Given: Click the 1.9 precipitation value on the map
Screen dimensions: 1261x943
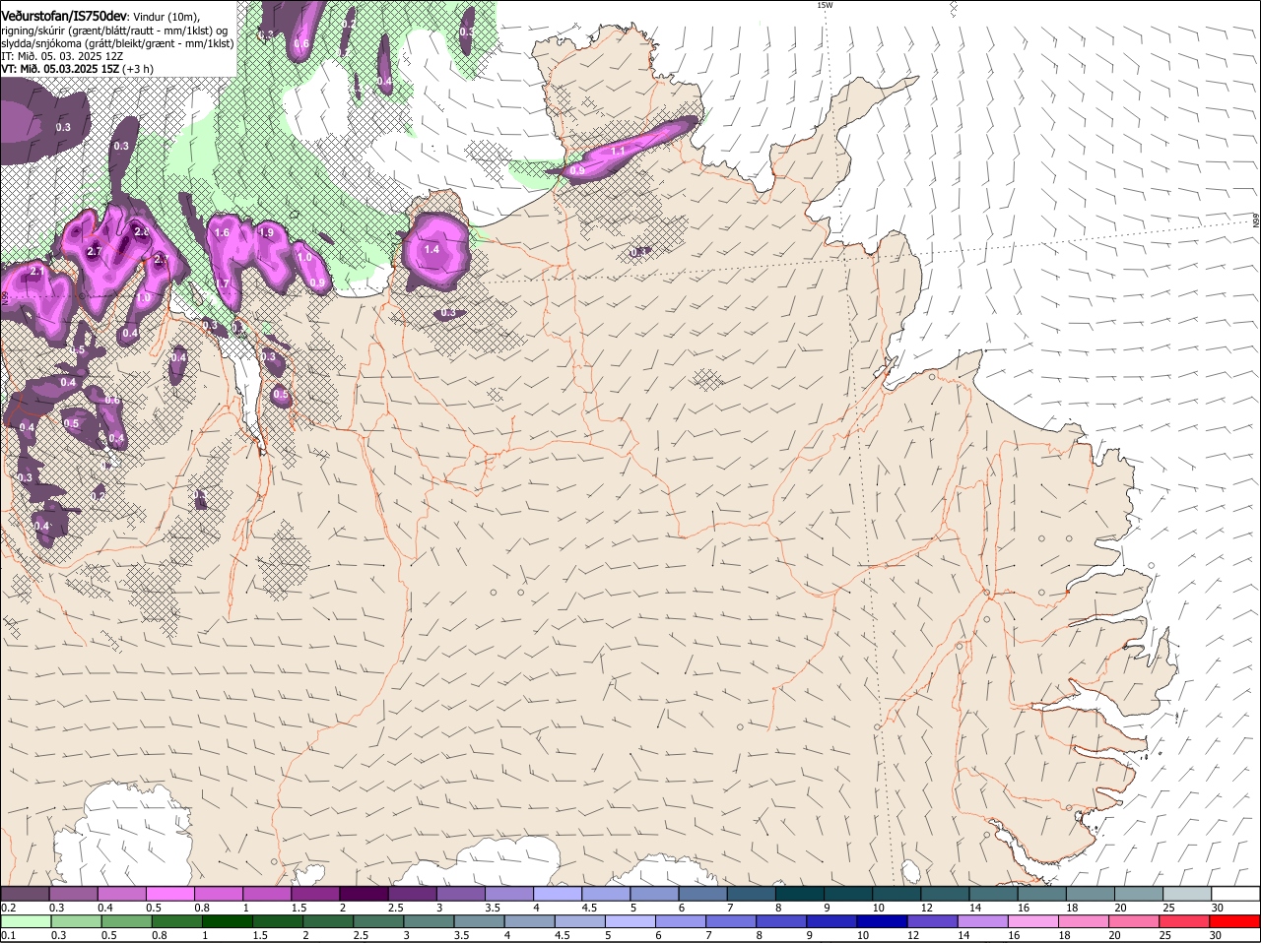Looking at the screenshot, I should pyautogui.click(x=266, y=233).
